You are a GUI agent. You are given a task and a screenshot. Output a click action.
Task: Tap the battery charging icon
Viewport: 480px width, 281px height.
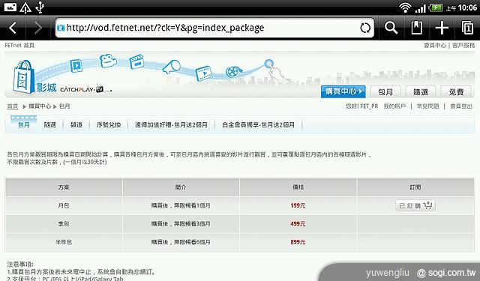pyautogui.click(x=435, y=7)
